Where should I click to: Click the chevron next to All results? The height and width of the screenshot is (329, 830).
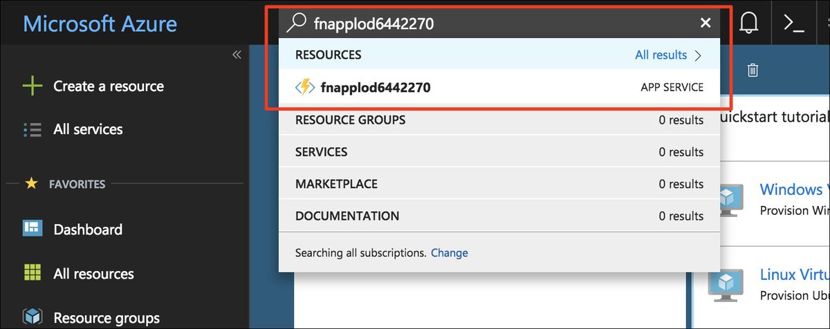tap(698, 55)
